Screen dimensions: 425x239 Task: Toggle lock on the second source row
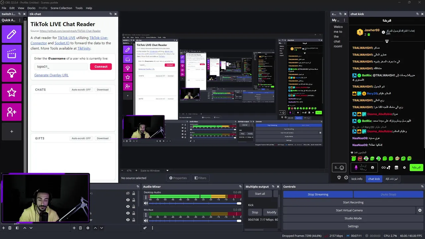pos(134,200)
